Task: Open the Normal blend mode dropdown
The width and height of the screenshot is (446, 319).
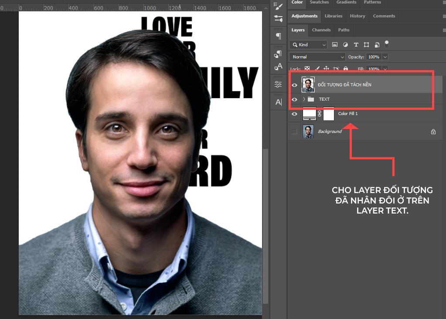Action: pos(317,57)
